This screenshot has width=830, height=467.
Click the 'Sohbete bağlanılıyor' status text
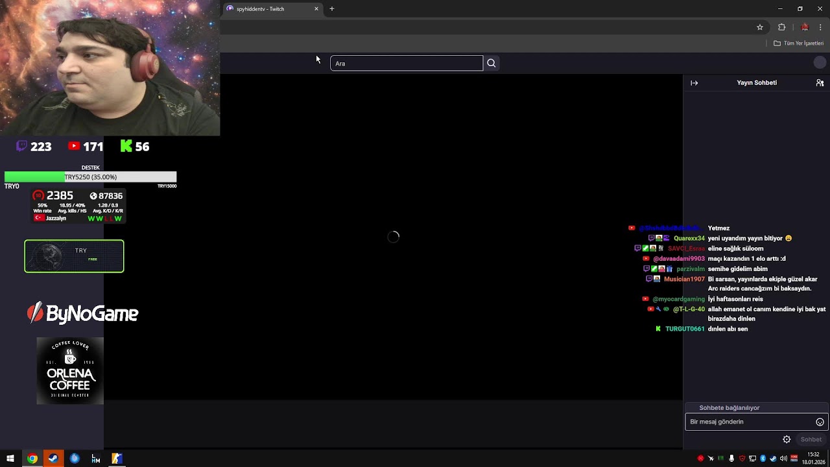[729, 408]
